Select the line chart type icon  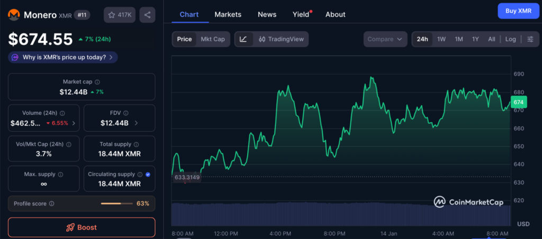click(x=243, y=39)
